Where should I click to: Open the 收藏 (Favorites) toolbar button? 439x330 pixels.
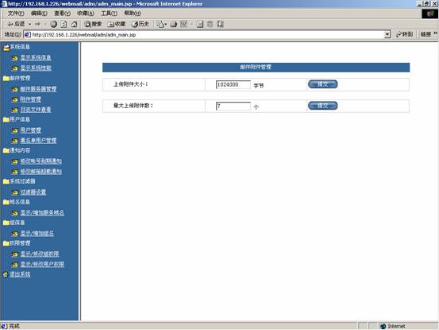[x=117, y=25]
